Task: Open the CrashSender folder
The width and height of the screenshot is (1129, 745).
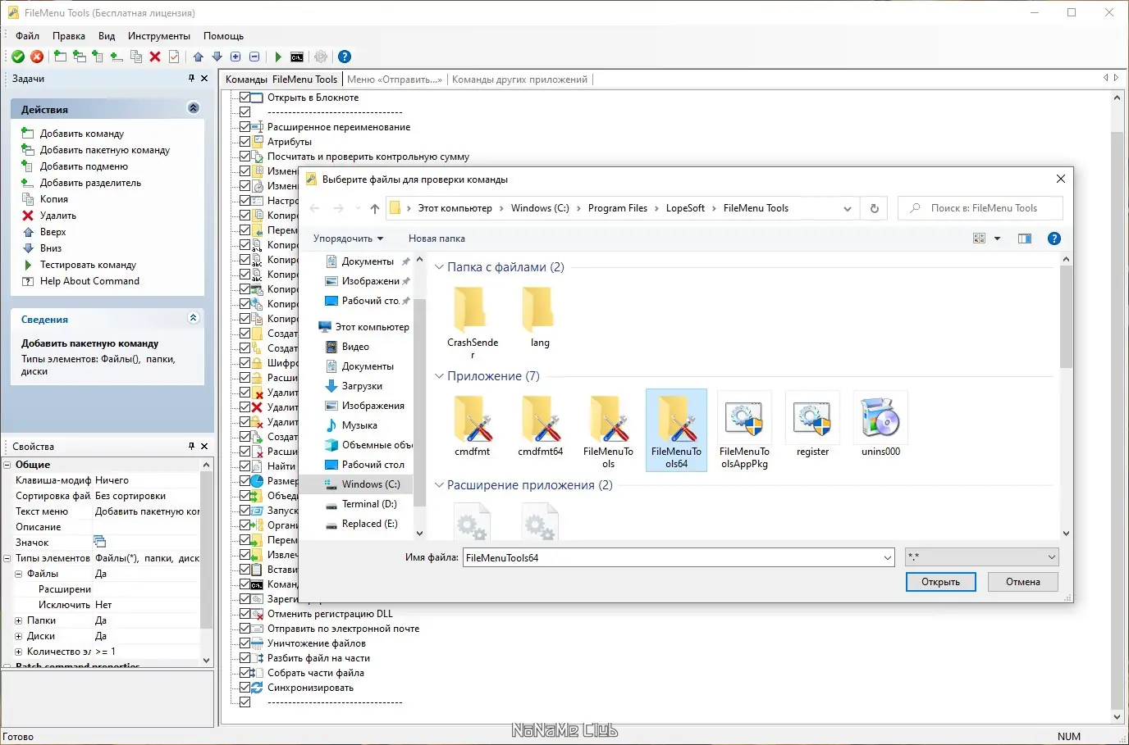Action: point(473,322)
